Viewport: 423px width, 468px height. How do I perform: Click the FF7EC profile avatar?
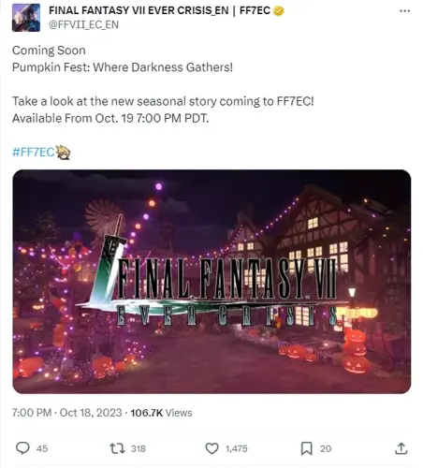(26, 18)
